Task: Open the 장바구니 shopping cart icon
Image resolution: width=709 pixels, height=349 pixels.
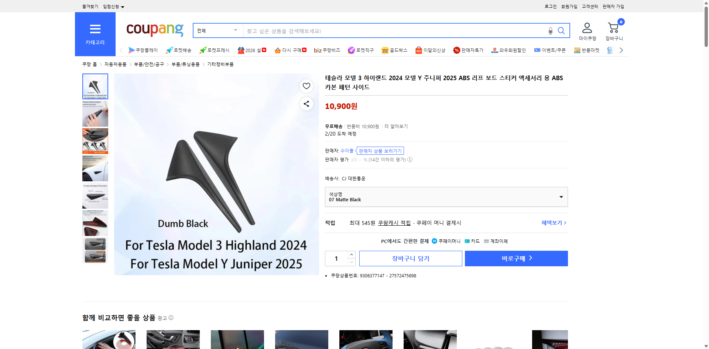Action: (x=613, y=27)
